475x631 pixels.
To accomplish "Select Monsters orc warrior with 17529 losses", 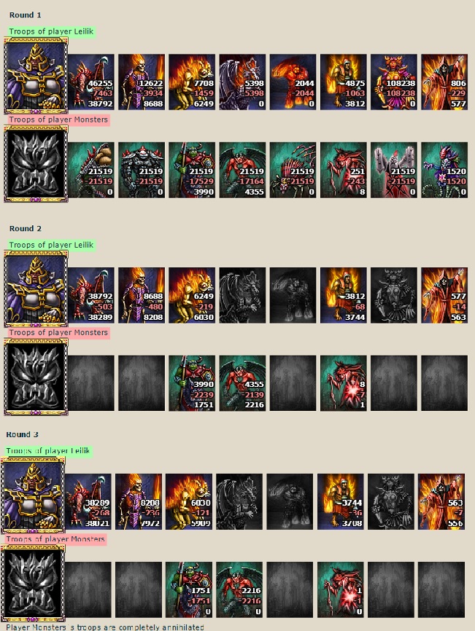I will coord(192,170).
